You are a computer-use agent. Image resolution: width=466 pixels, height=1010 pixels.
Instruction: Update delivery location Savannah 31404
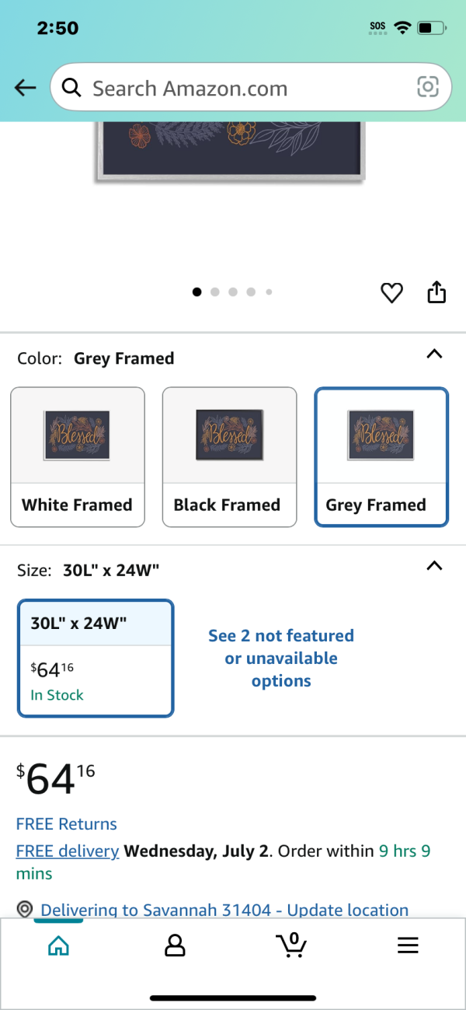point(224,910)
